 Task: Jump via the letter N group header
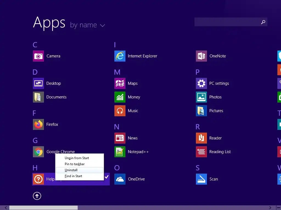click(x=117, y=127)
